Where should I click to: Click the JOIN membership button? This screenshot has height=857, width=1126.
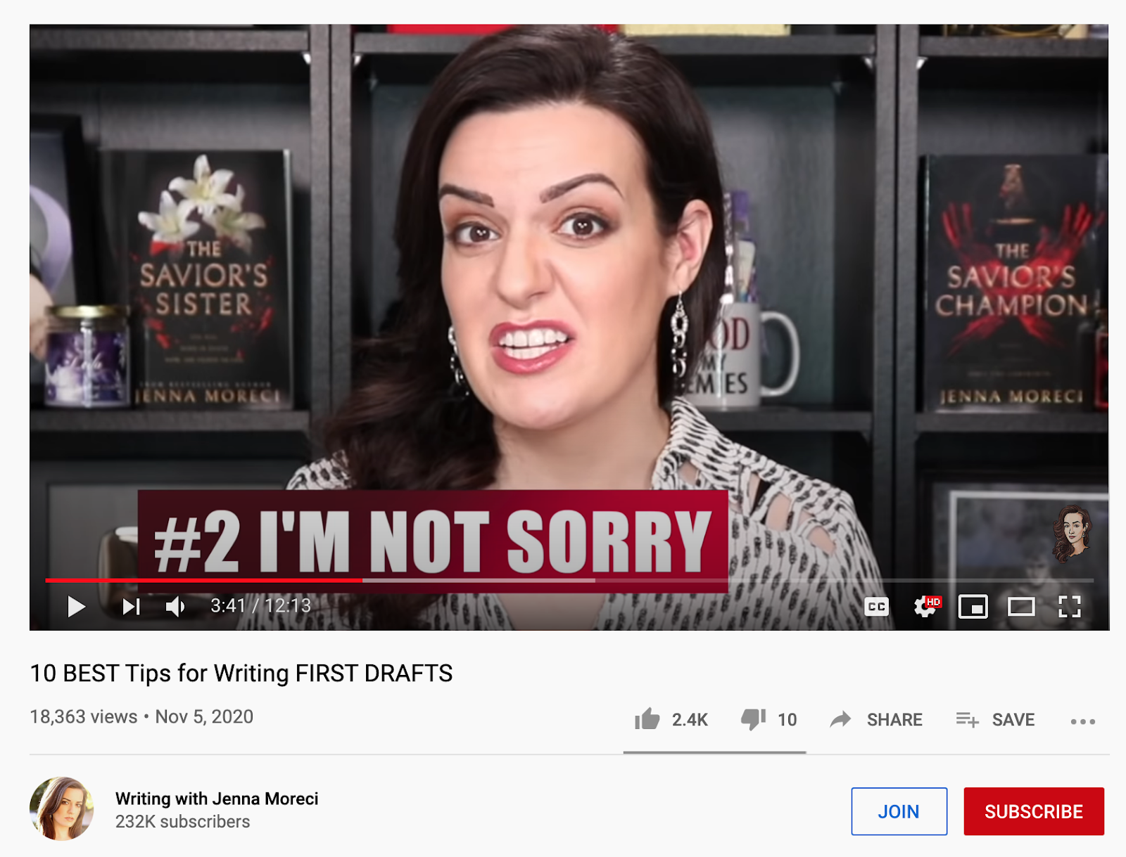click(899, 811)
